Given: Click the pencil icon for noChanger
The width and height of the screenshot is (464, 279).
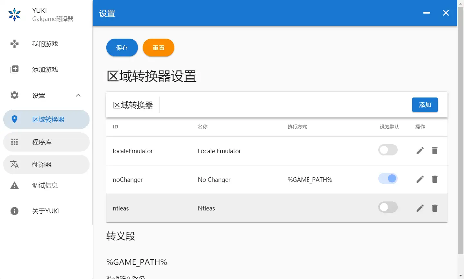Looking at the screenshot, I should coord(420,179).
